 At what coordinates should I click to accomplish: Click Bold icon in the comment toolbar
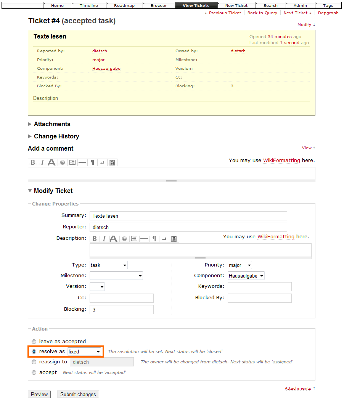33,162
